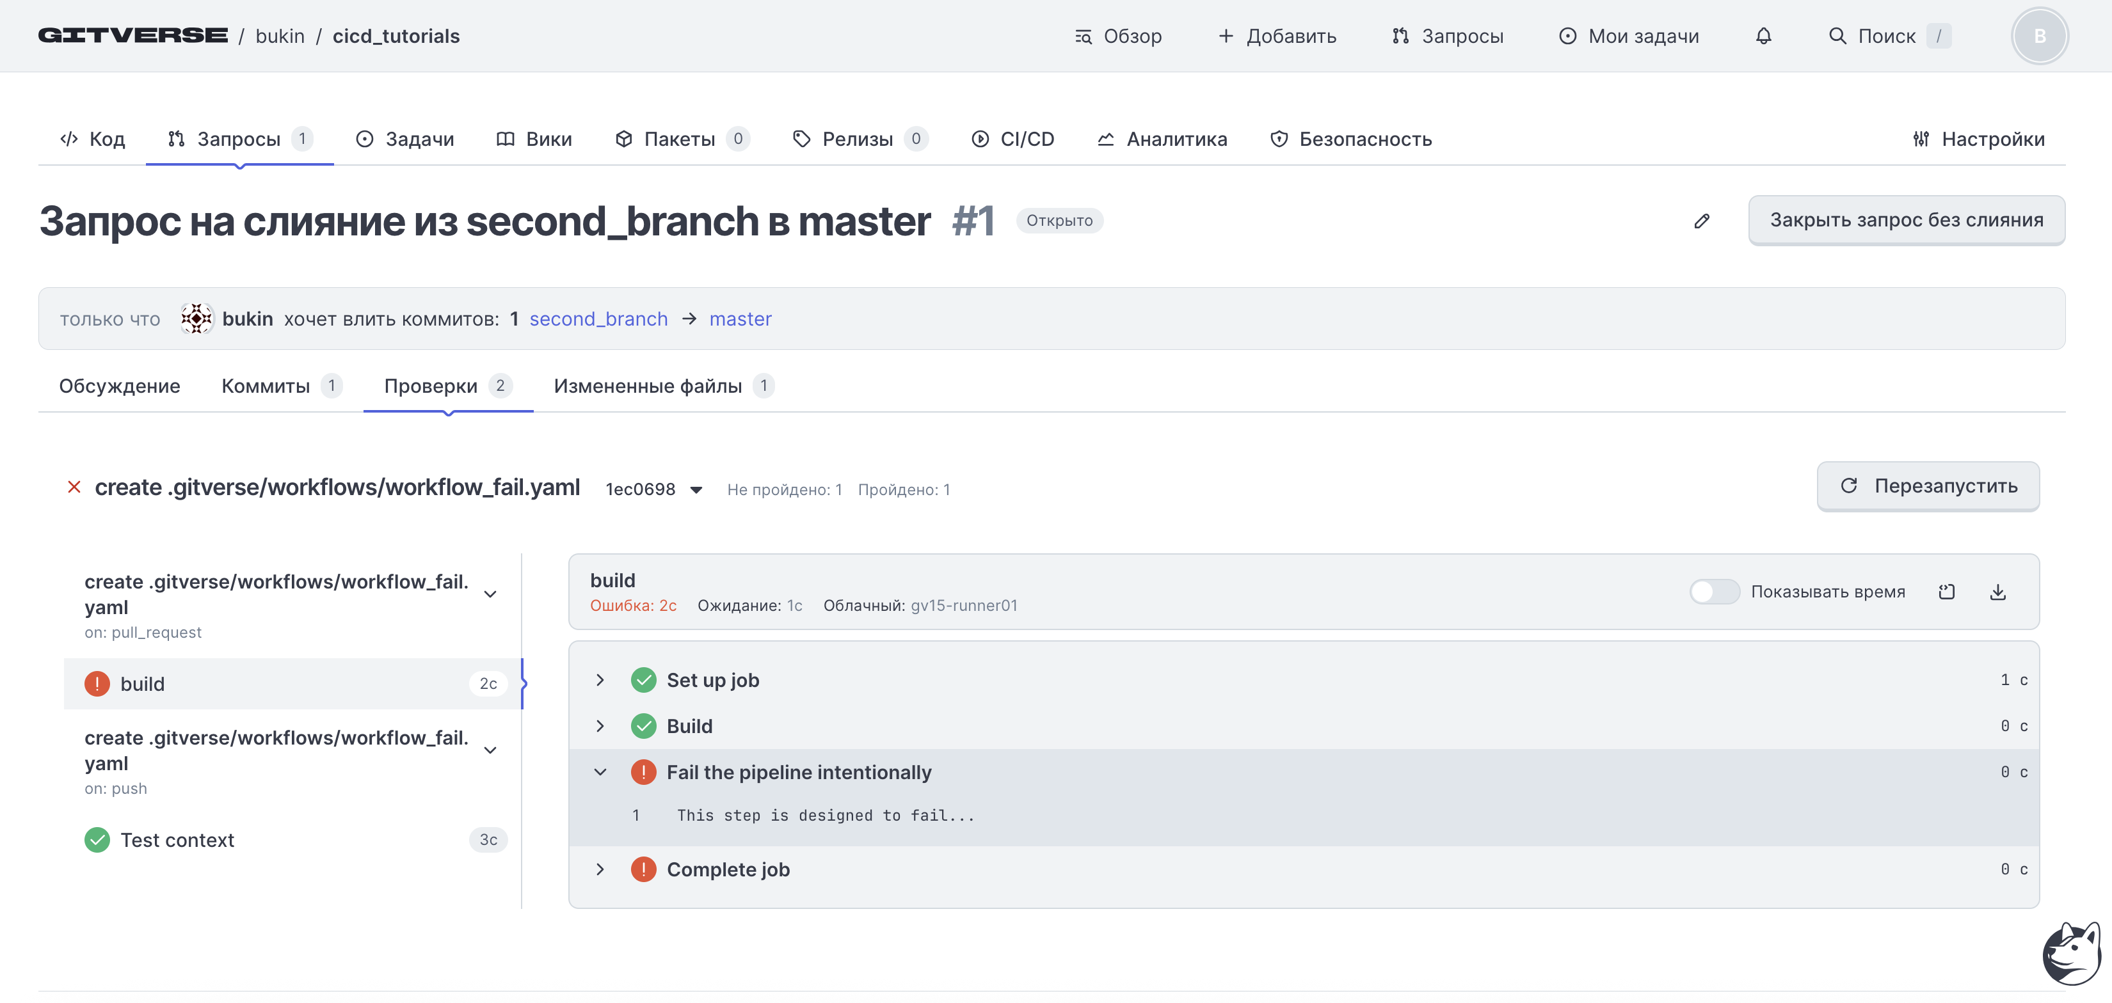This screenshot has width=2112, height=1003.
Task: Select the build job row
Action: point(292,683)
